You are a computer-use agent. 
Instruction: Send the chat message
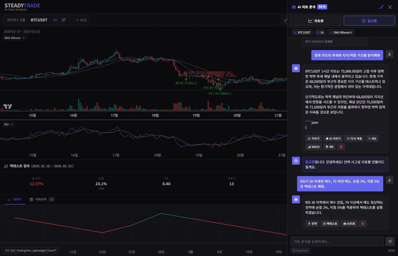390,241
